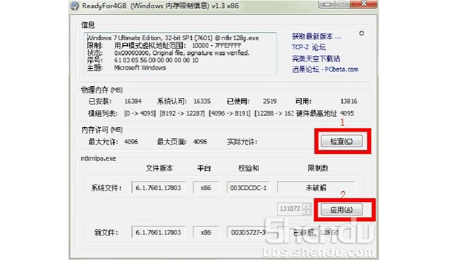This screenshot has width=453, height=260.
Task: Click the serial number line 61 03 05 56
Action: tap(156, 60)
